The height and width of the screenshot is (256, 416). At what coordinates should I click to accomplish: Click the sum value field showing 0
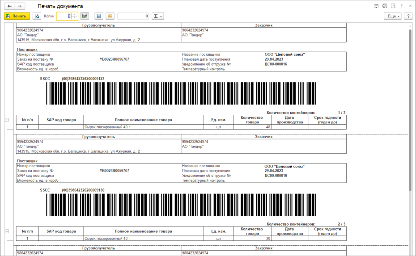[133, 16]
